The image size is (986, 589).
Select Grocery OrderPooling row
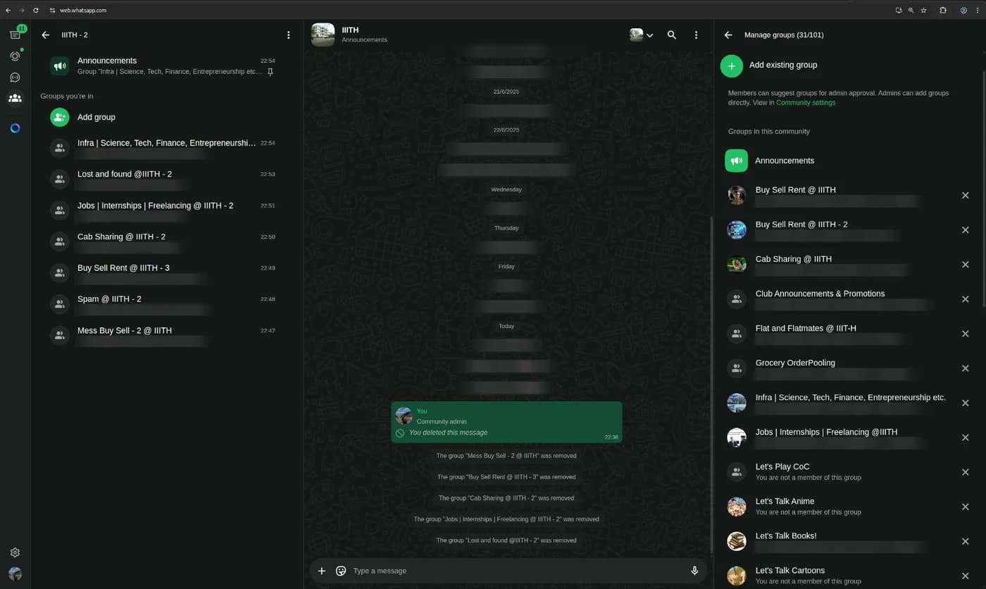tap(850, 368)
